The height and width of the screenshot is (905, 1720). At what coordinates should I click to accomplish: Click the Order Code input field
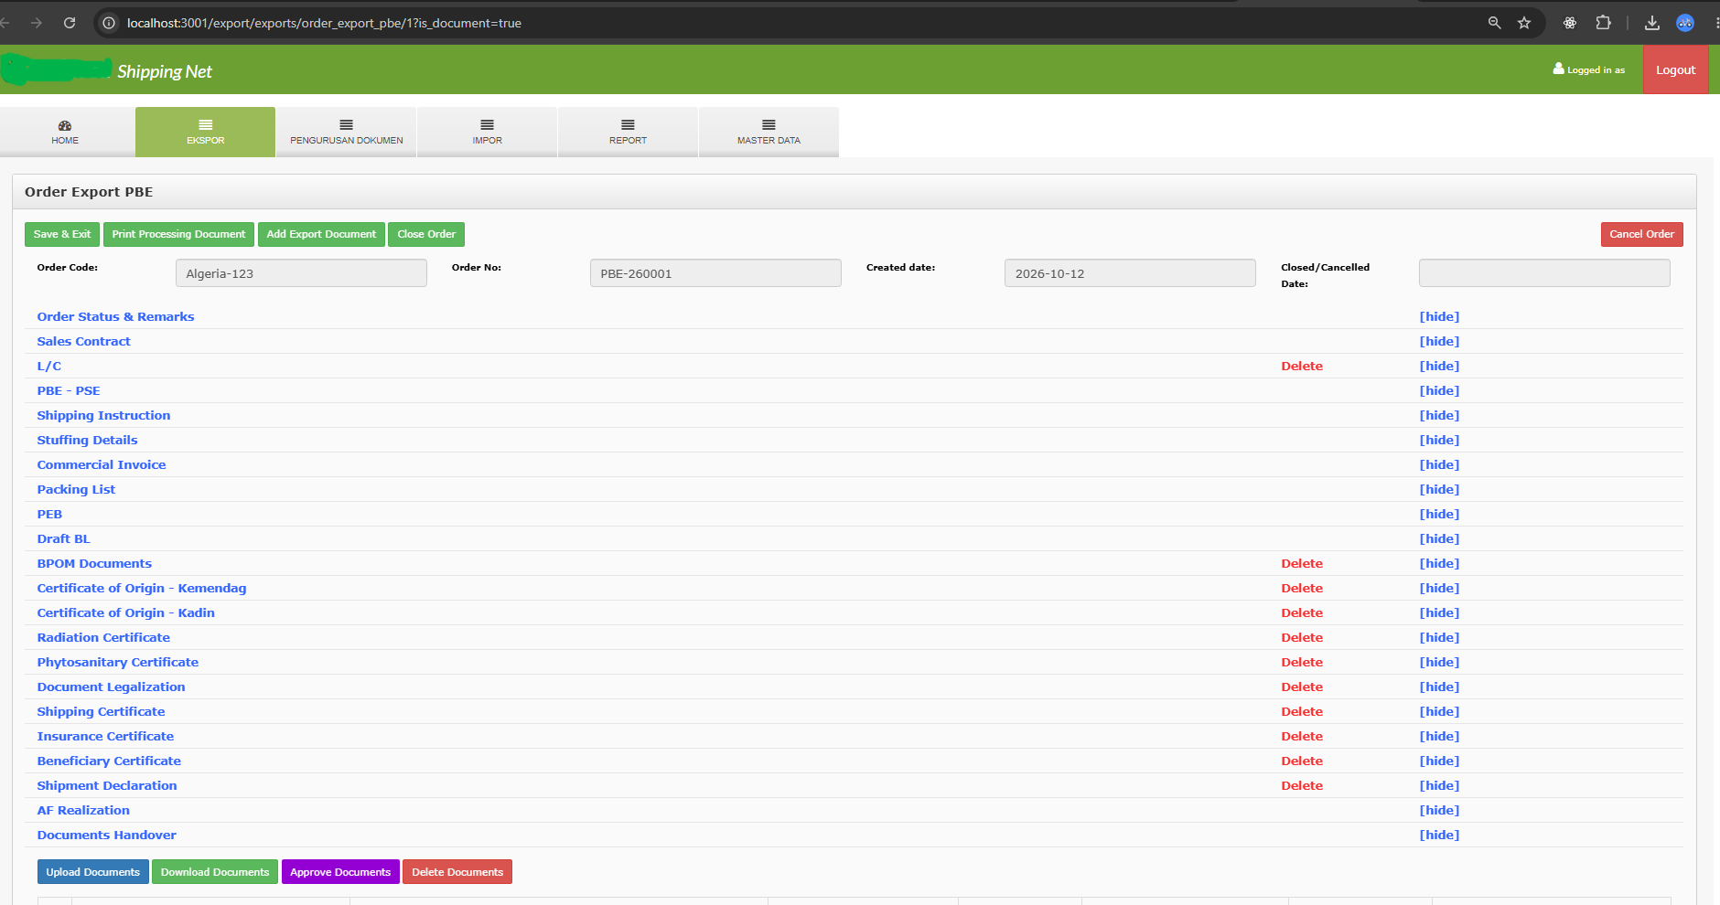301,273
